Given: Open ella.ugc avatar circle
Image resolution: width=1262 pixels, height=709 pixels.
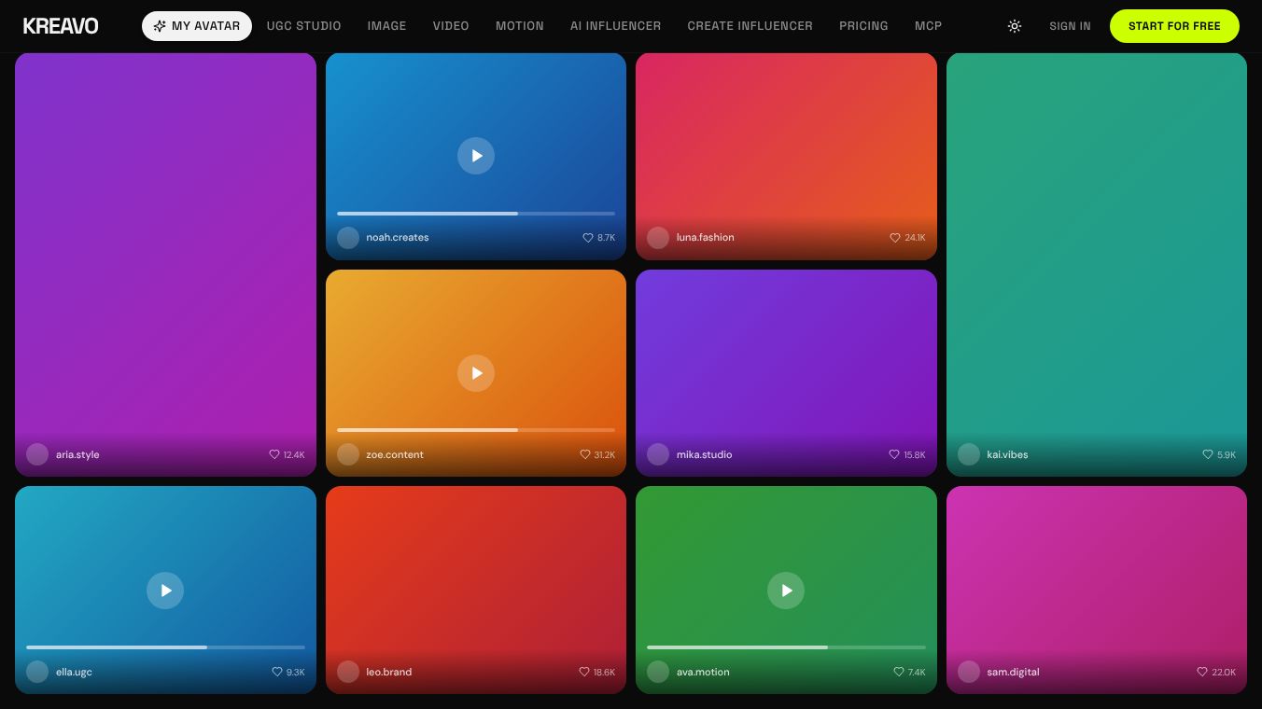Looking at the screenshot, I should [37, 672].
